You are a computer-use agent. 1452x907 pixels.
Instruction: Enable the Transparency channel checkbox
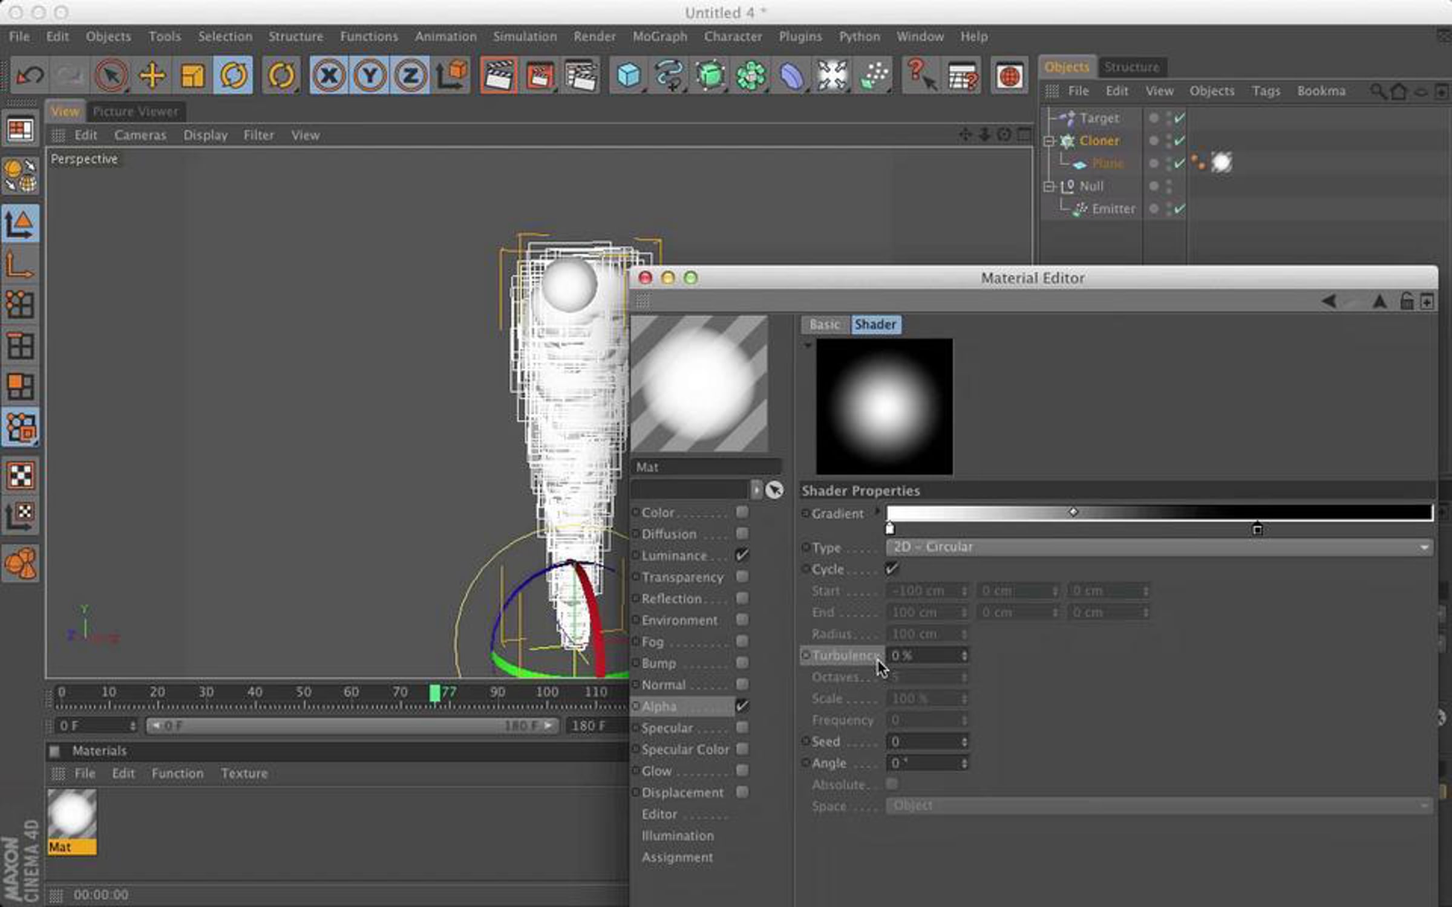point(742,577)
